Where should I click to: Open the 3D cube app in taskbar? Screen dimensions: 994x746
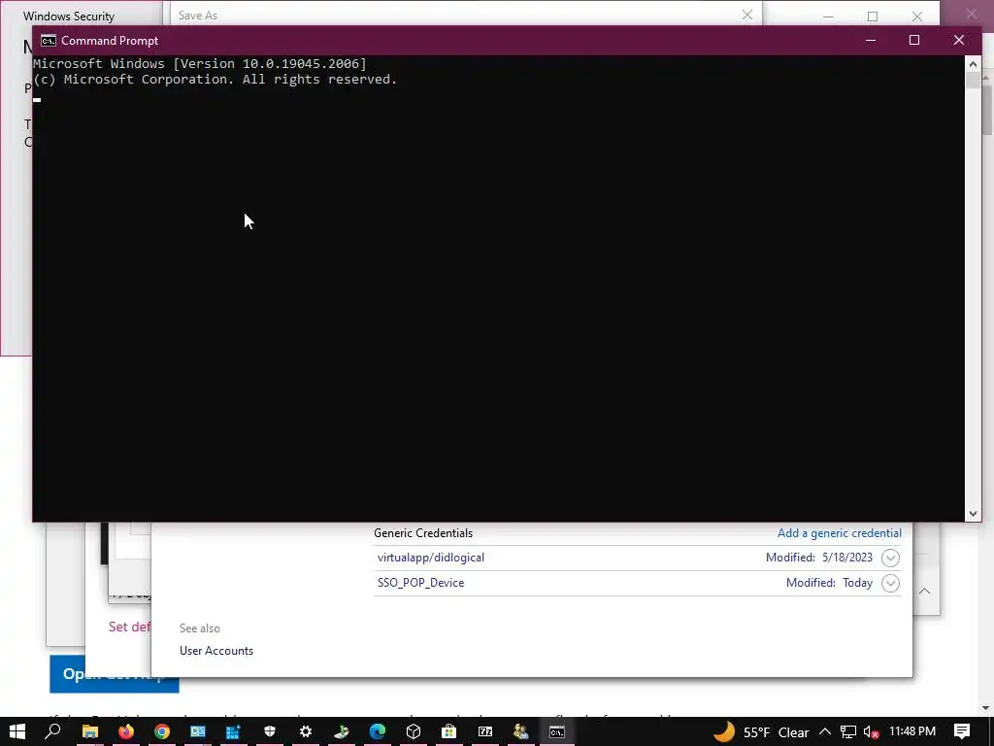tap(414, 731)
